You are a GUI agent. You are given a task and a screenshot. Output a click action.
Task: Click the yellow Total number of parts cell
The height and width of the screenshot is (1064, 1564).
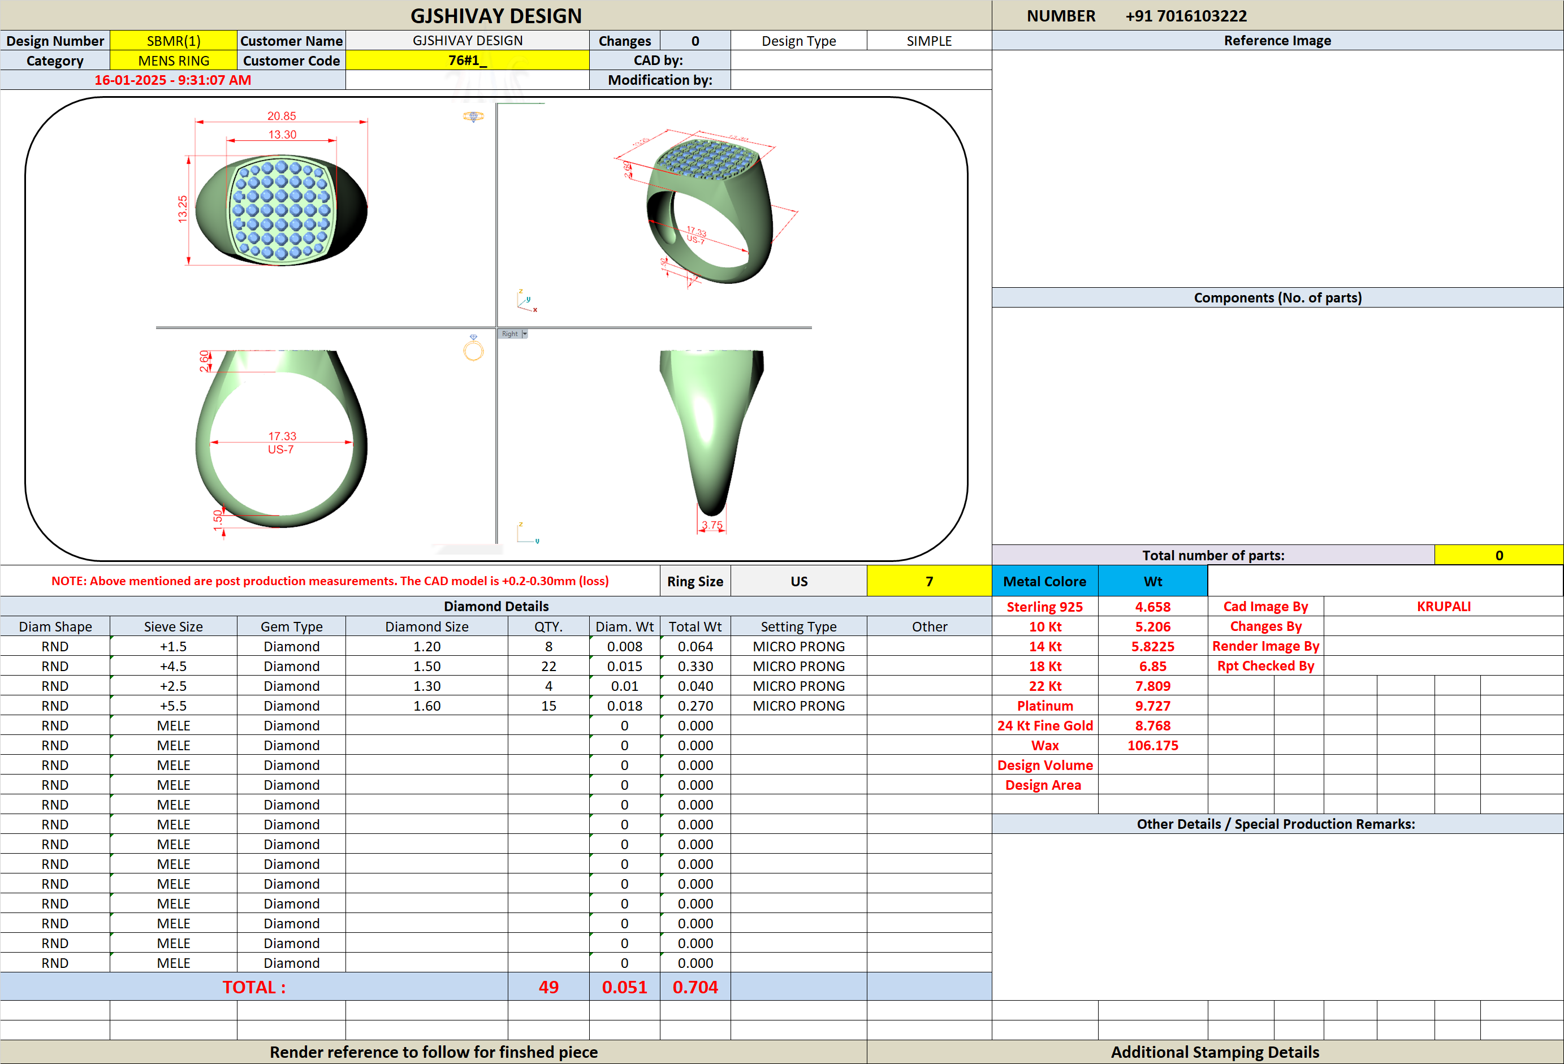click(x=1499, y=555)
